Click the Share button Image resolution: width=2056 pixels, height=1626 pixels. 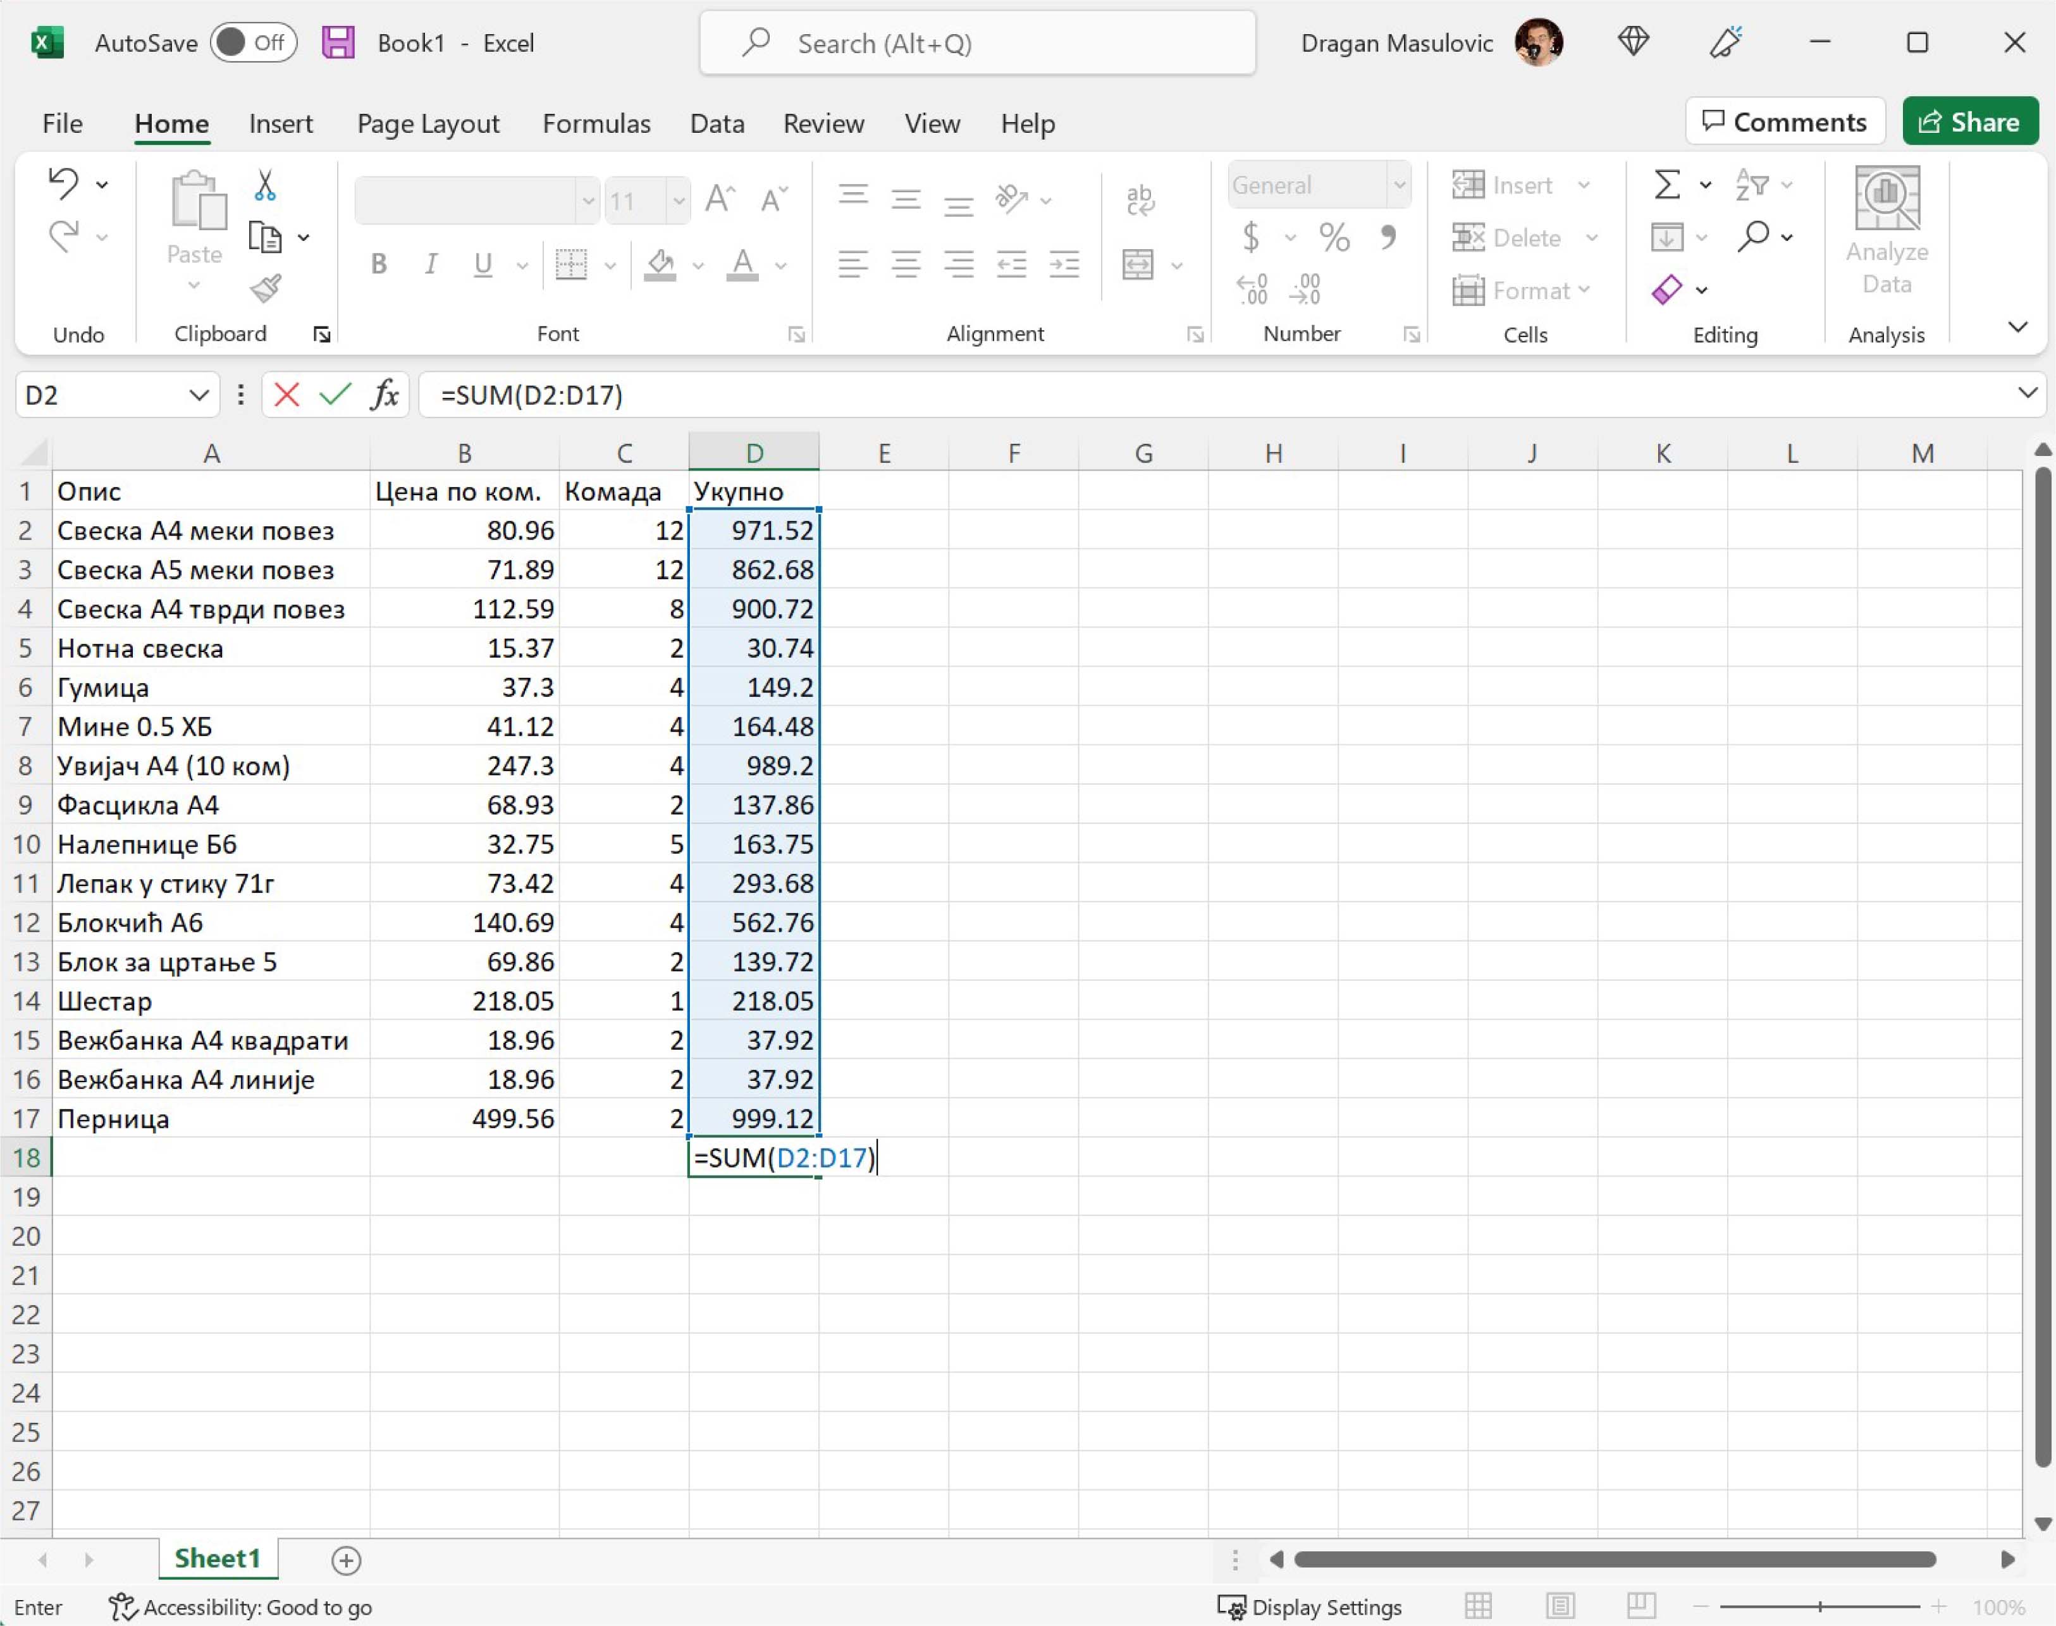[x=1969, y=122]
